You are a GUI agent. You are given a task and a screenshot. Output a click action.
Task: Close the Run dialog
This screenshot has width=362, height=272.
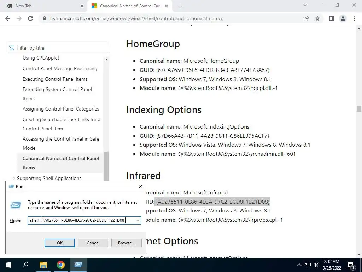click(x=141, y=186)
